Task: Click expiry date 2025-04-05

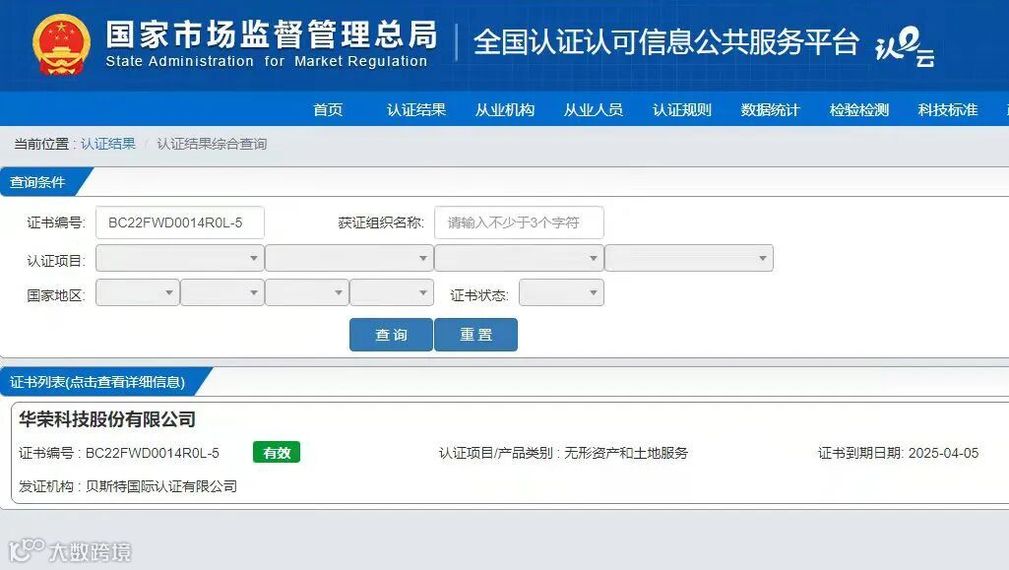Action: (943, 453)
